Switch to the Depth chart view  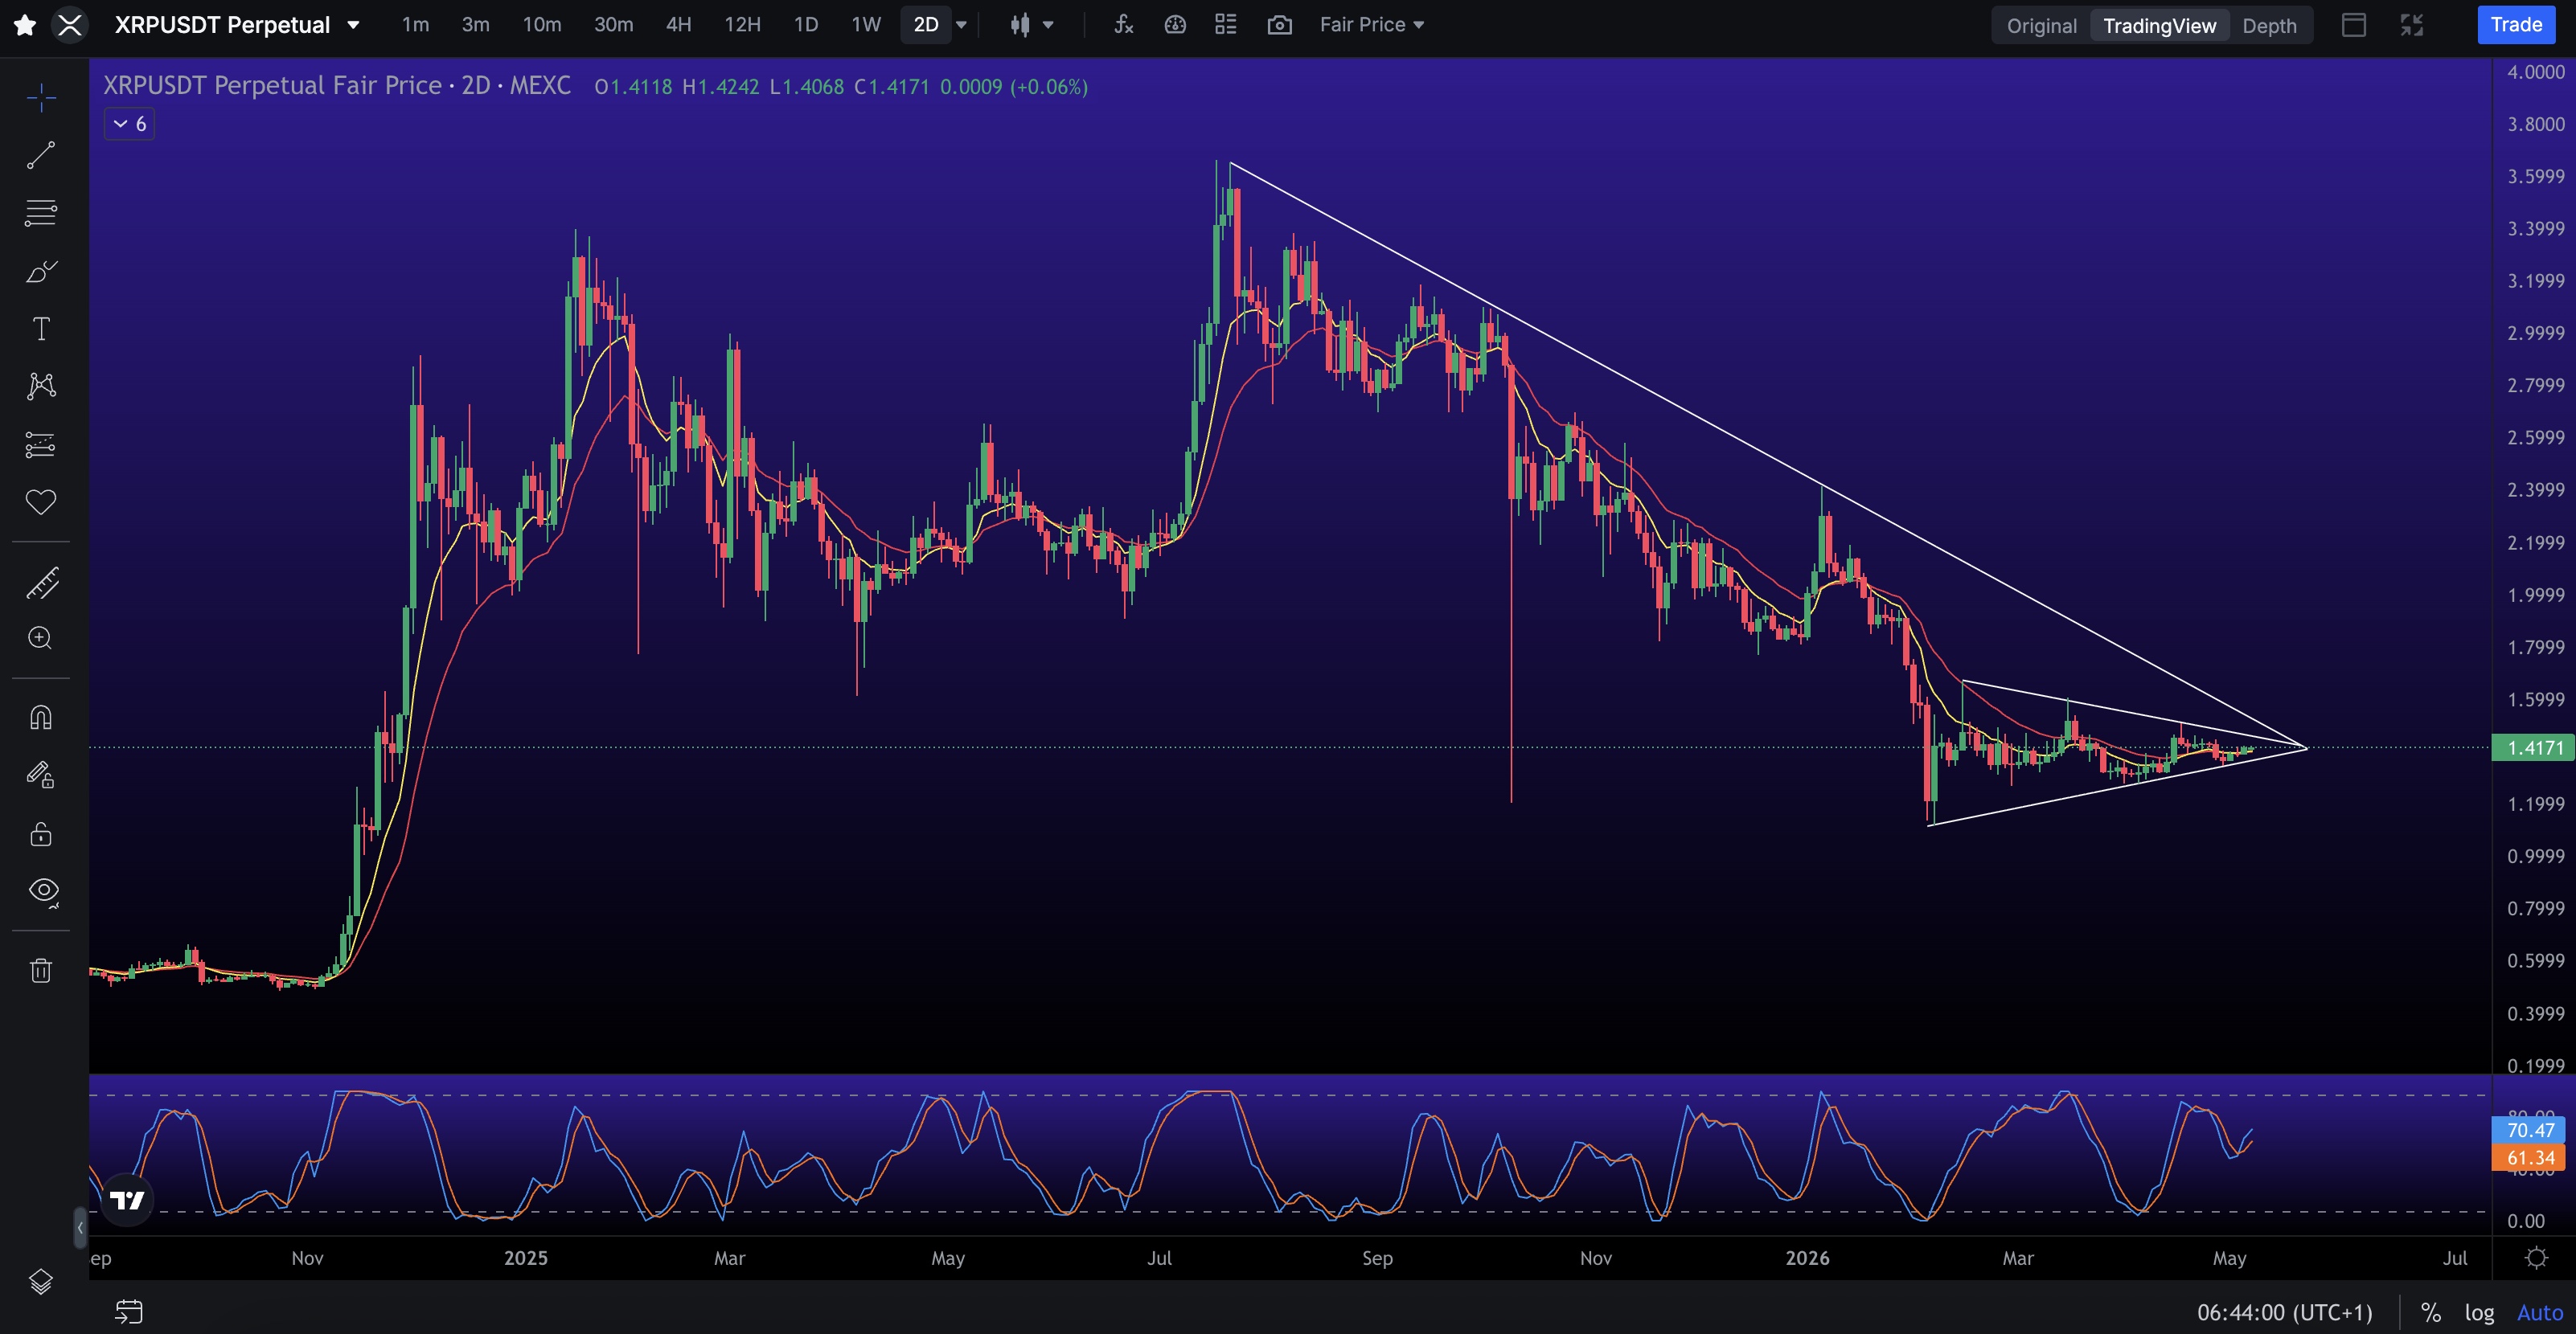(x=2269, y=26)
